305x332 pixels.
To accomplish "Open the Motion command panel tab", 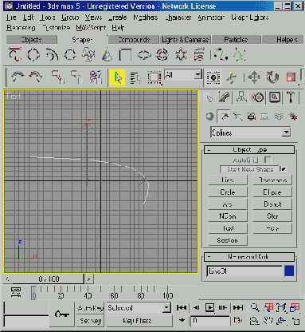I will pyautogui.click(x=257, y=97).
